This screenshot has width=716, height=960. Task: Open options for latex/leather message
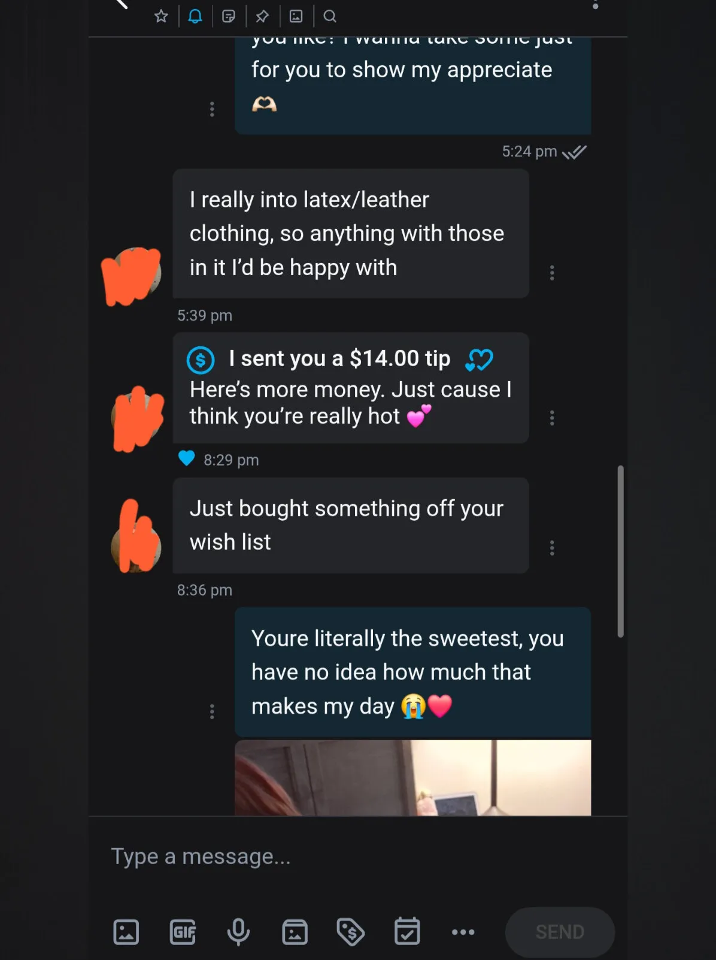pos(552,273)
